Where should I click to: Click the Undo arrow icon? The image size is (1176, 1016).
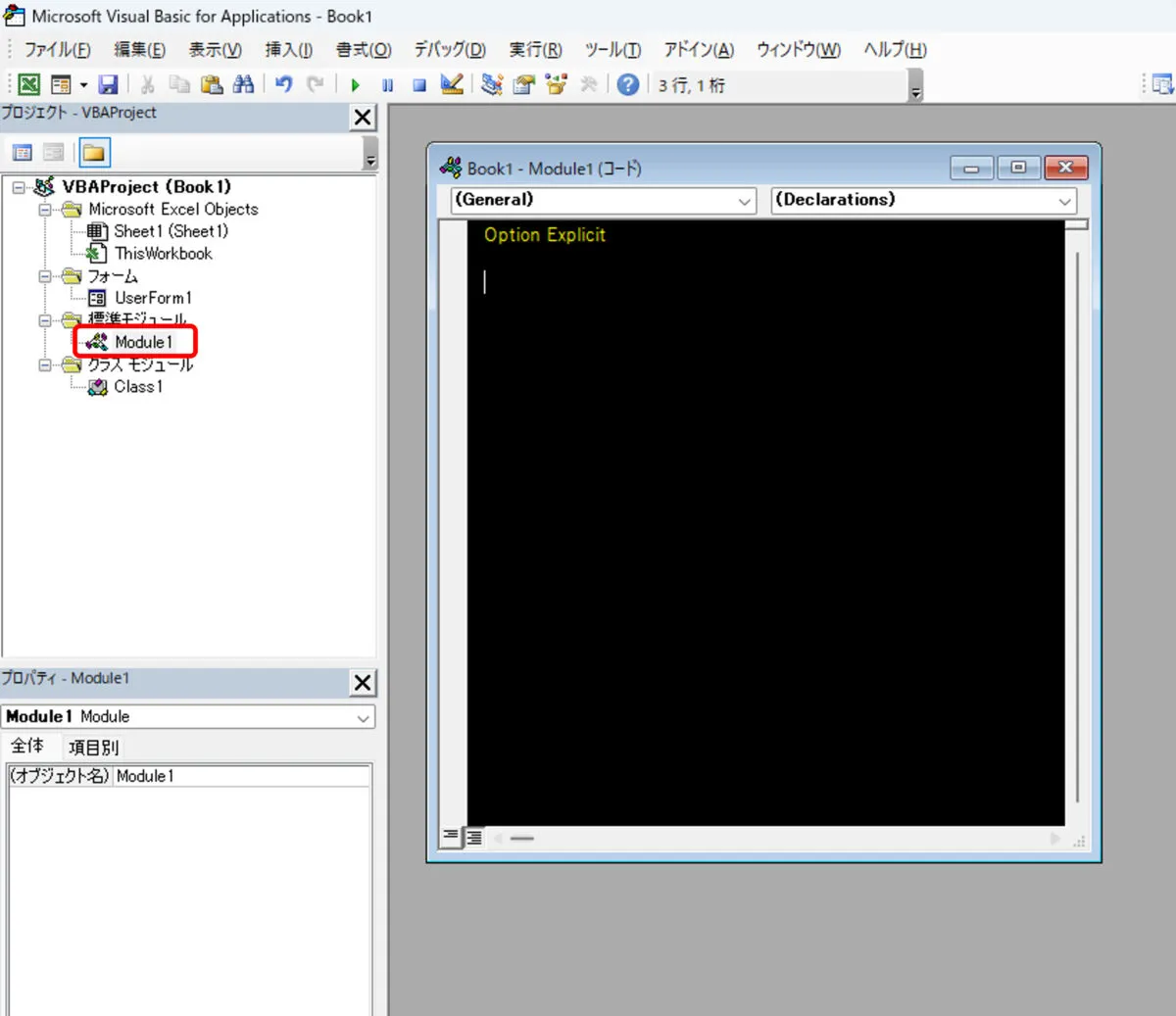(x=284, y=85)
